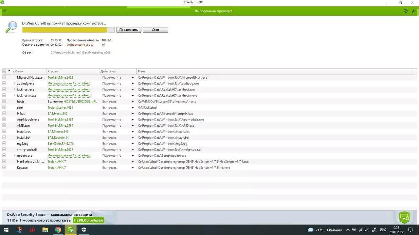Switch to Dr.Web CureIt taskbar icon

71,230
